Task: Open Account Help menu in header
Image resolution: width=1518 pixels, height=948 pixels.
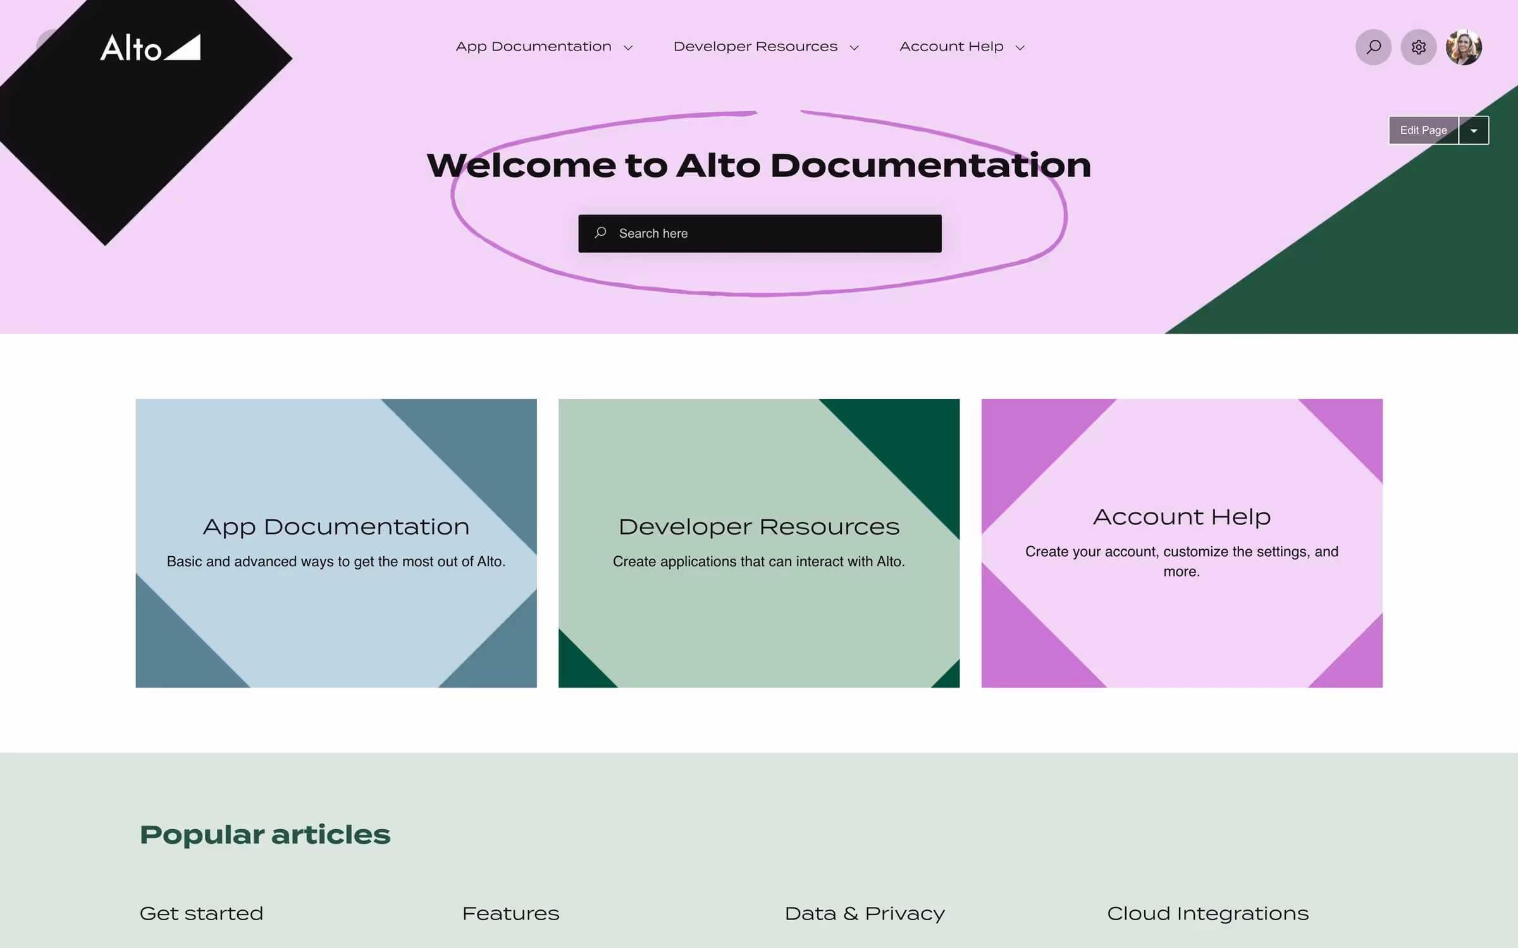Action: tap(951, 47)
